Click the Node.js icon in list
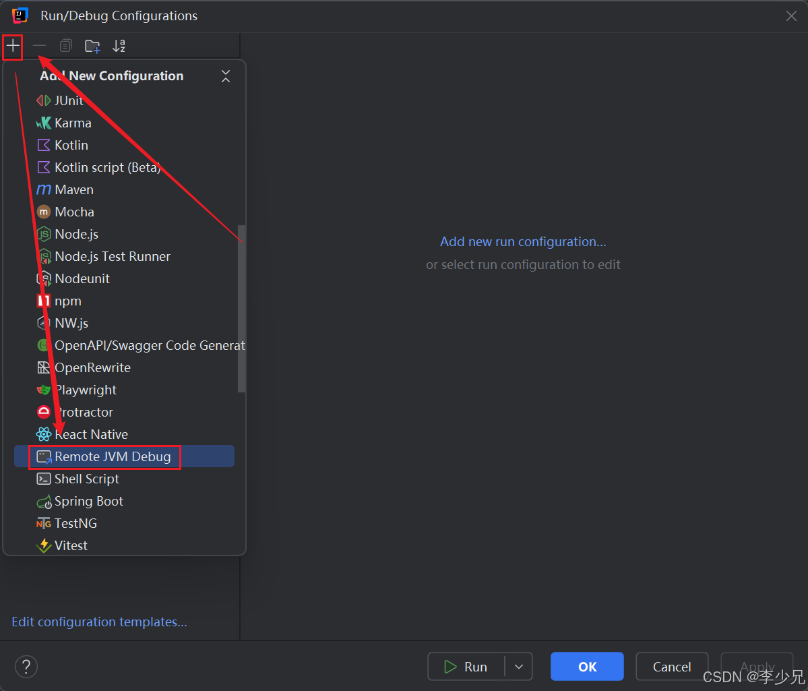The height and width of the screenshot is (691, 808). click(x=44, y=234)
